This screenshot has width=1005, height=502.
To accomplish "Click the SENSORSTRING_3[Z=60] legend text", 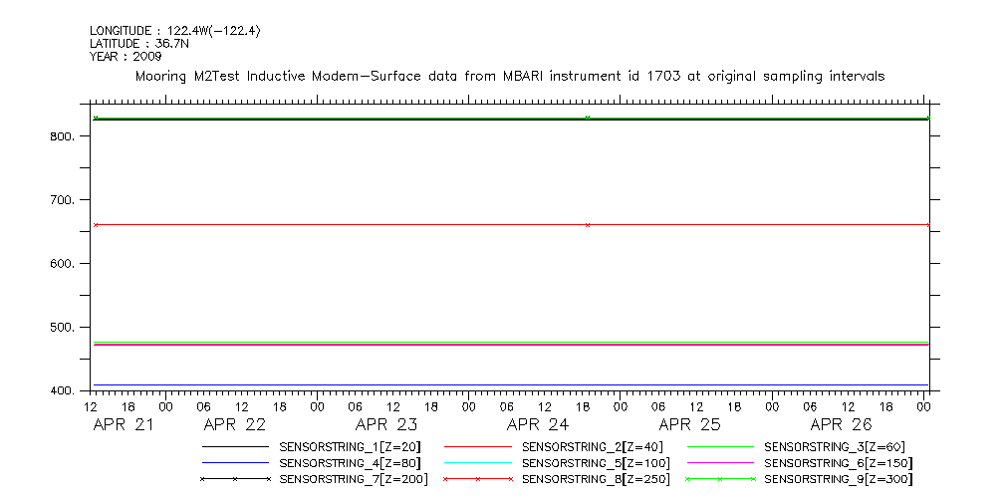I will (x=835, y=447).
